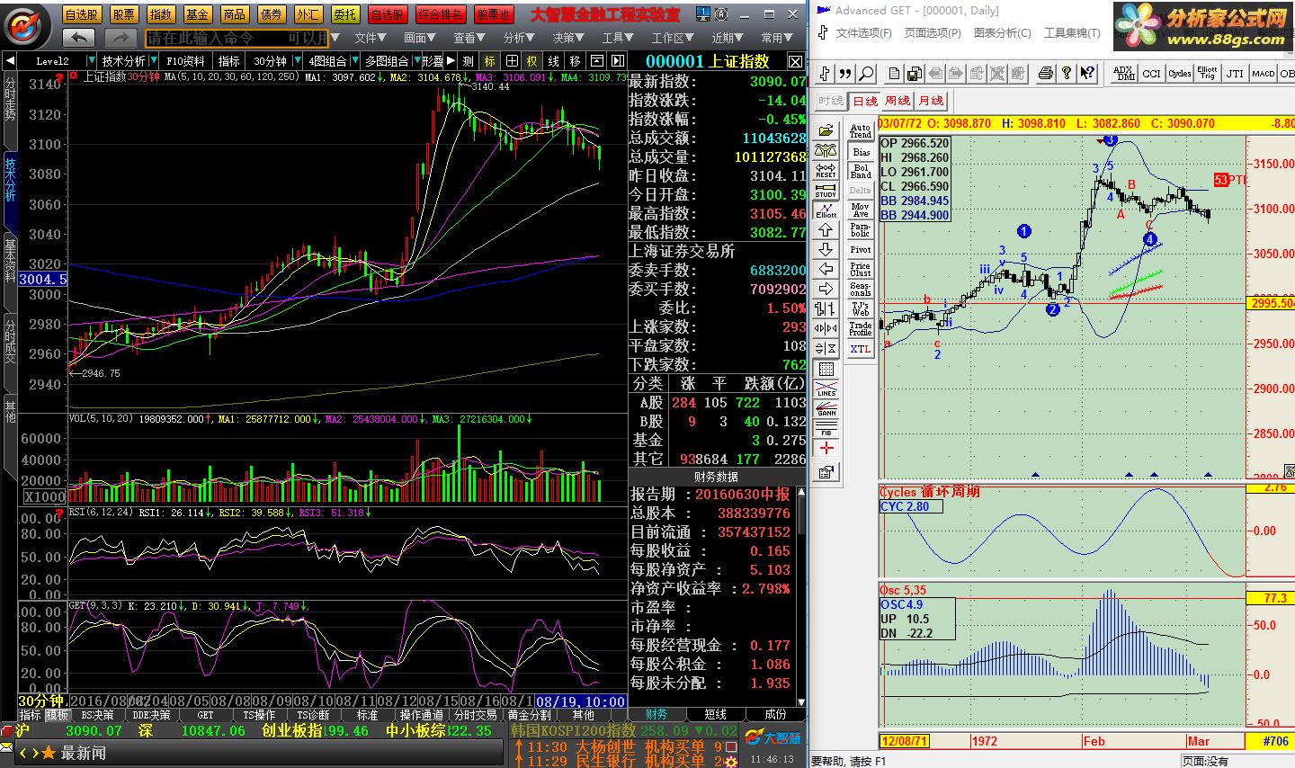Click the printer icon in Advanced GET
The width and height of the screenshot is (1295, 768).
[x=1045, y=74]
